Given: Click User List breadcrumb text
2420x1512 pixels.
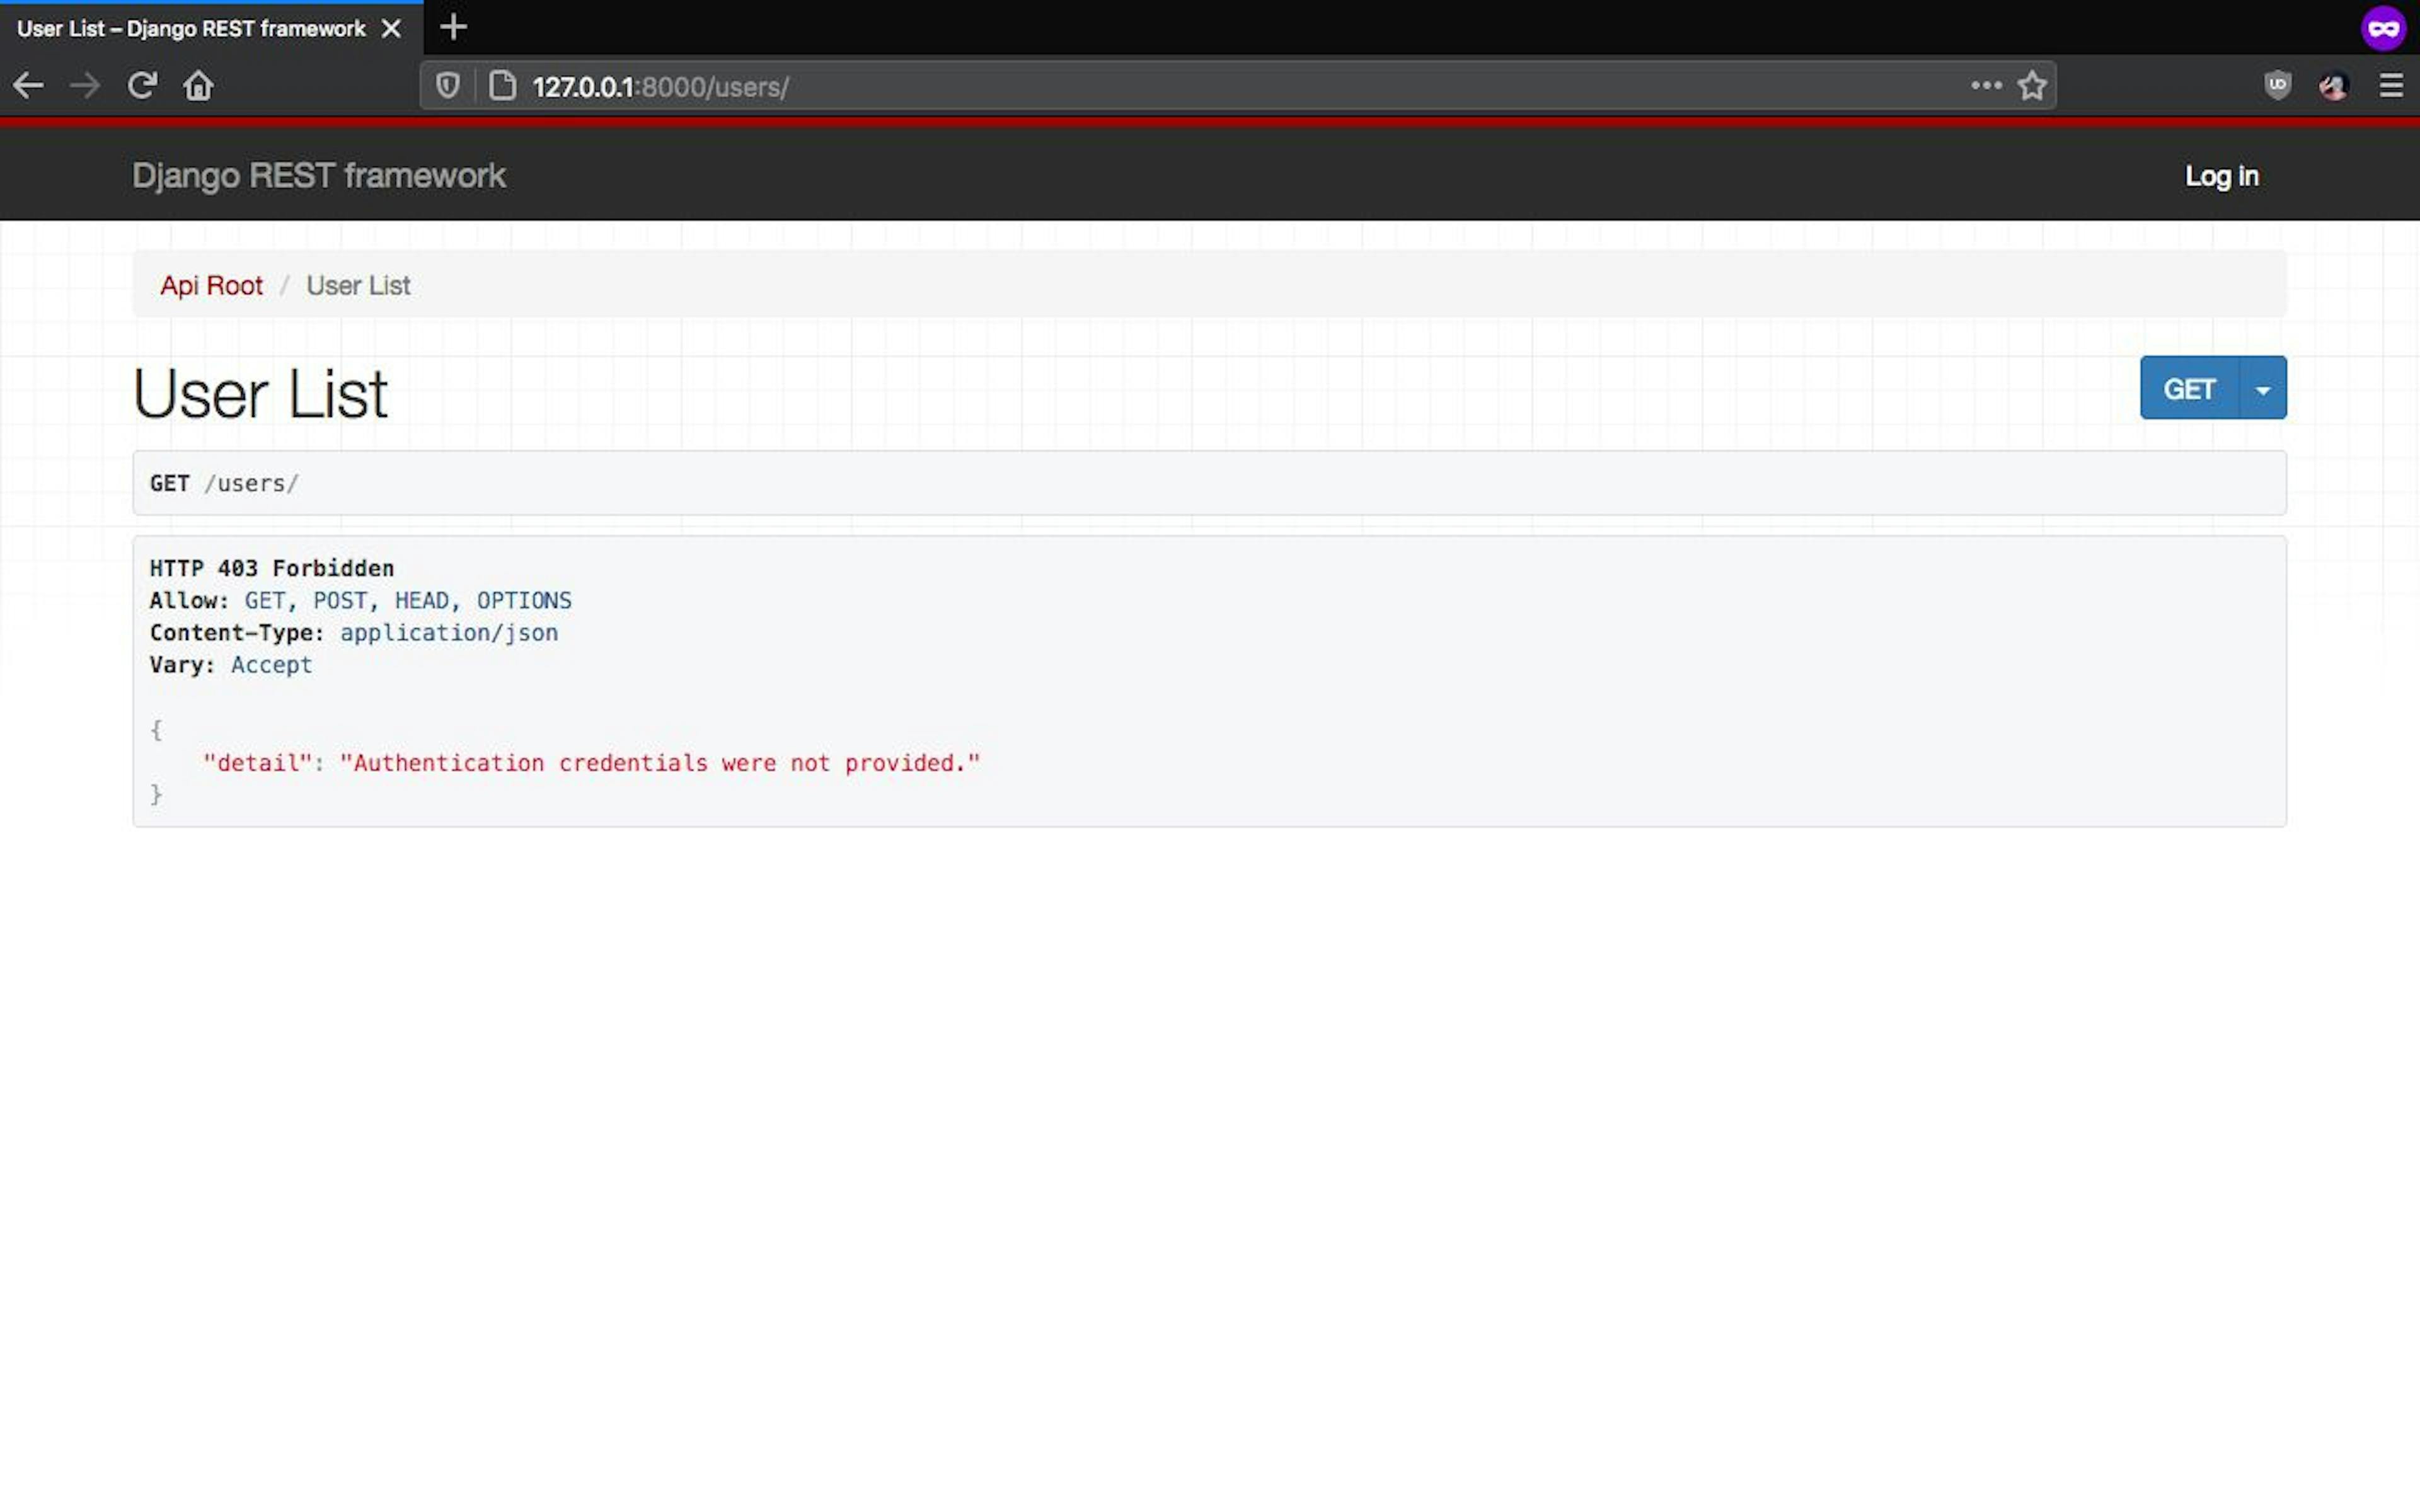Looking at the screenshot, I should pos(358,285).
